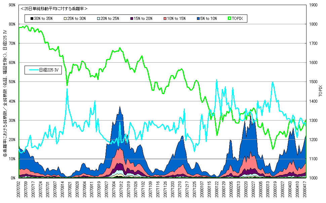Click the right TOPIX axis title
Screen dimensions: 326x203
[x=320, y=91]
